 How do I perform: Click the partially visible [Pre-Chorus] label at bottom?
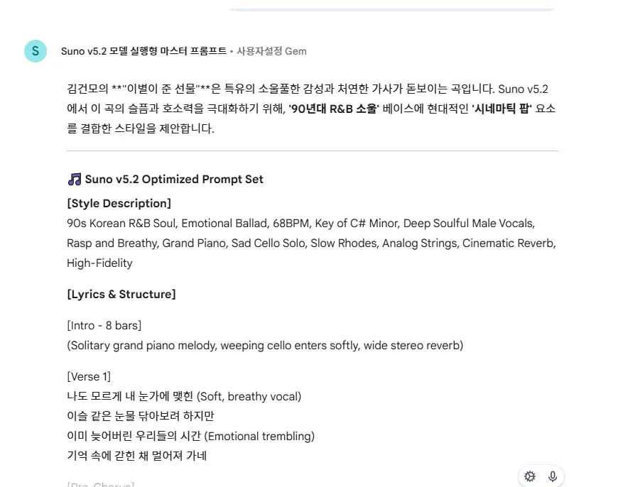(x=99, y=484)
